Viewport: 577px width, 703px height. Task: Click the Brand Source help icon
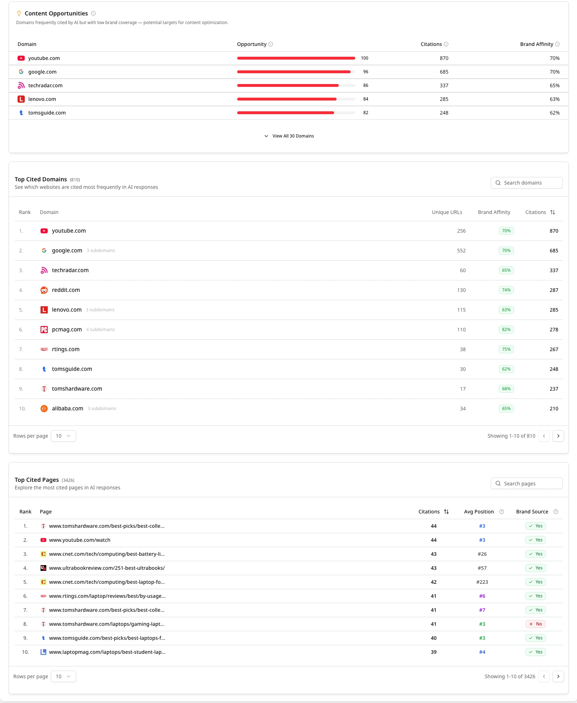coord(556,512)
